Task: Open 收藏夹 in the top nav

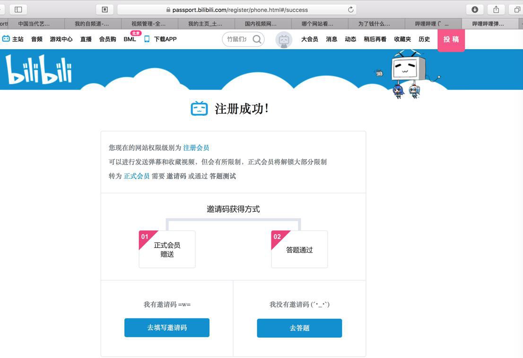Action: [x=402, y=39]
